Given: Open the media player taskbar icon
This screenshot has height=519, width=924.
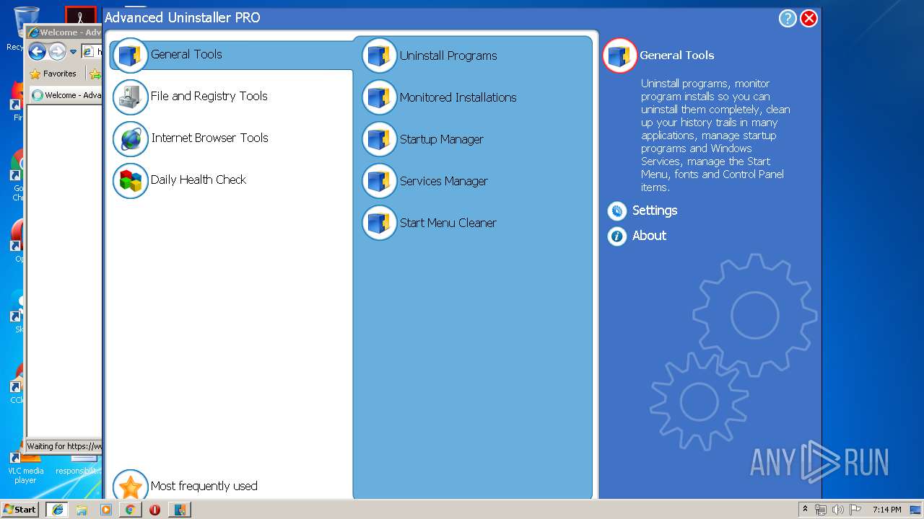Looking at the screenshot, I should coord(106,510).
